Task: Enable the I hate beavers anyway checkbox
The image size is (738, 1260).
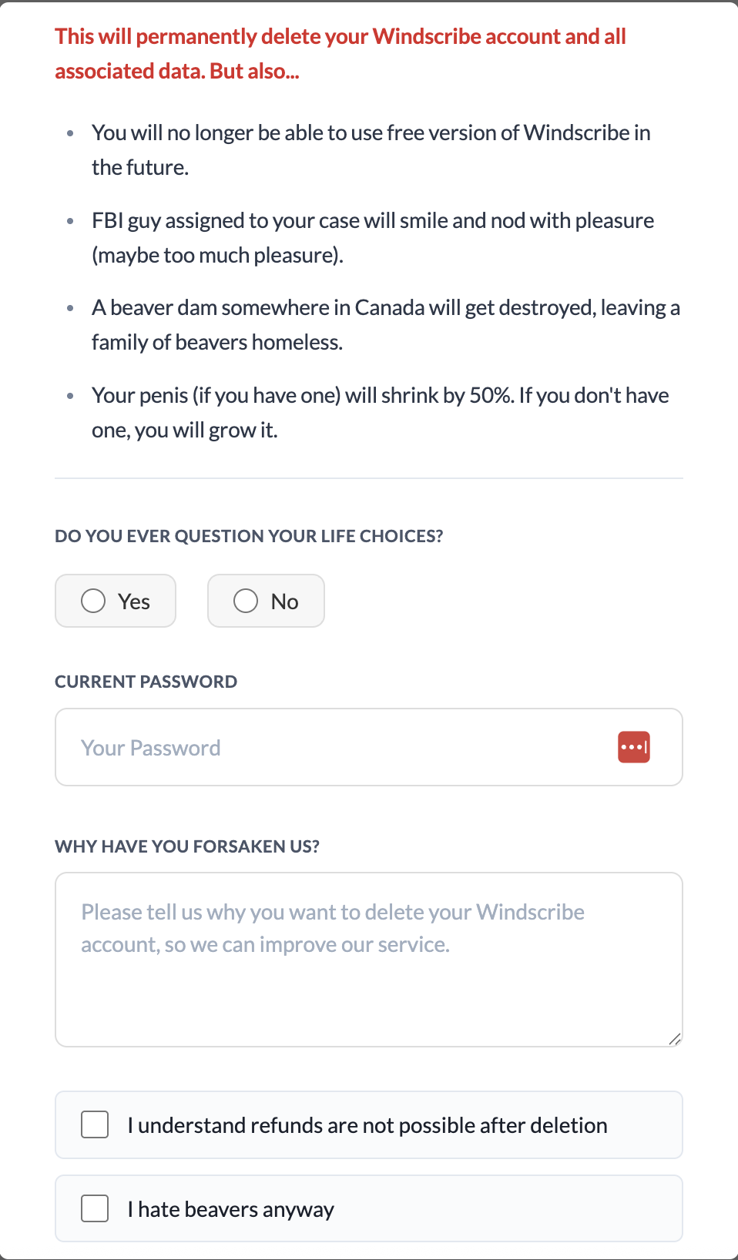Action: coord(94,1208)
